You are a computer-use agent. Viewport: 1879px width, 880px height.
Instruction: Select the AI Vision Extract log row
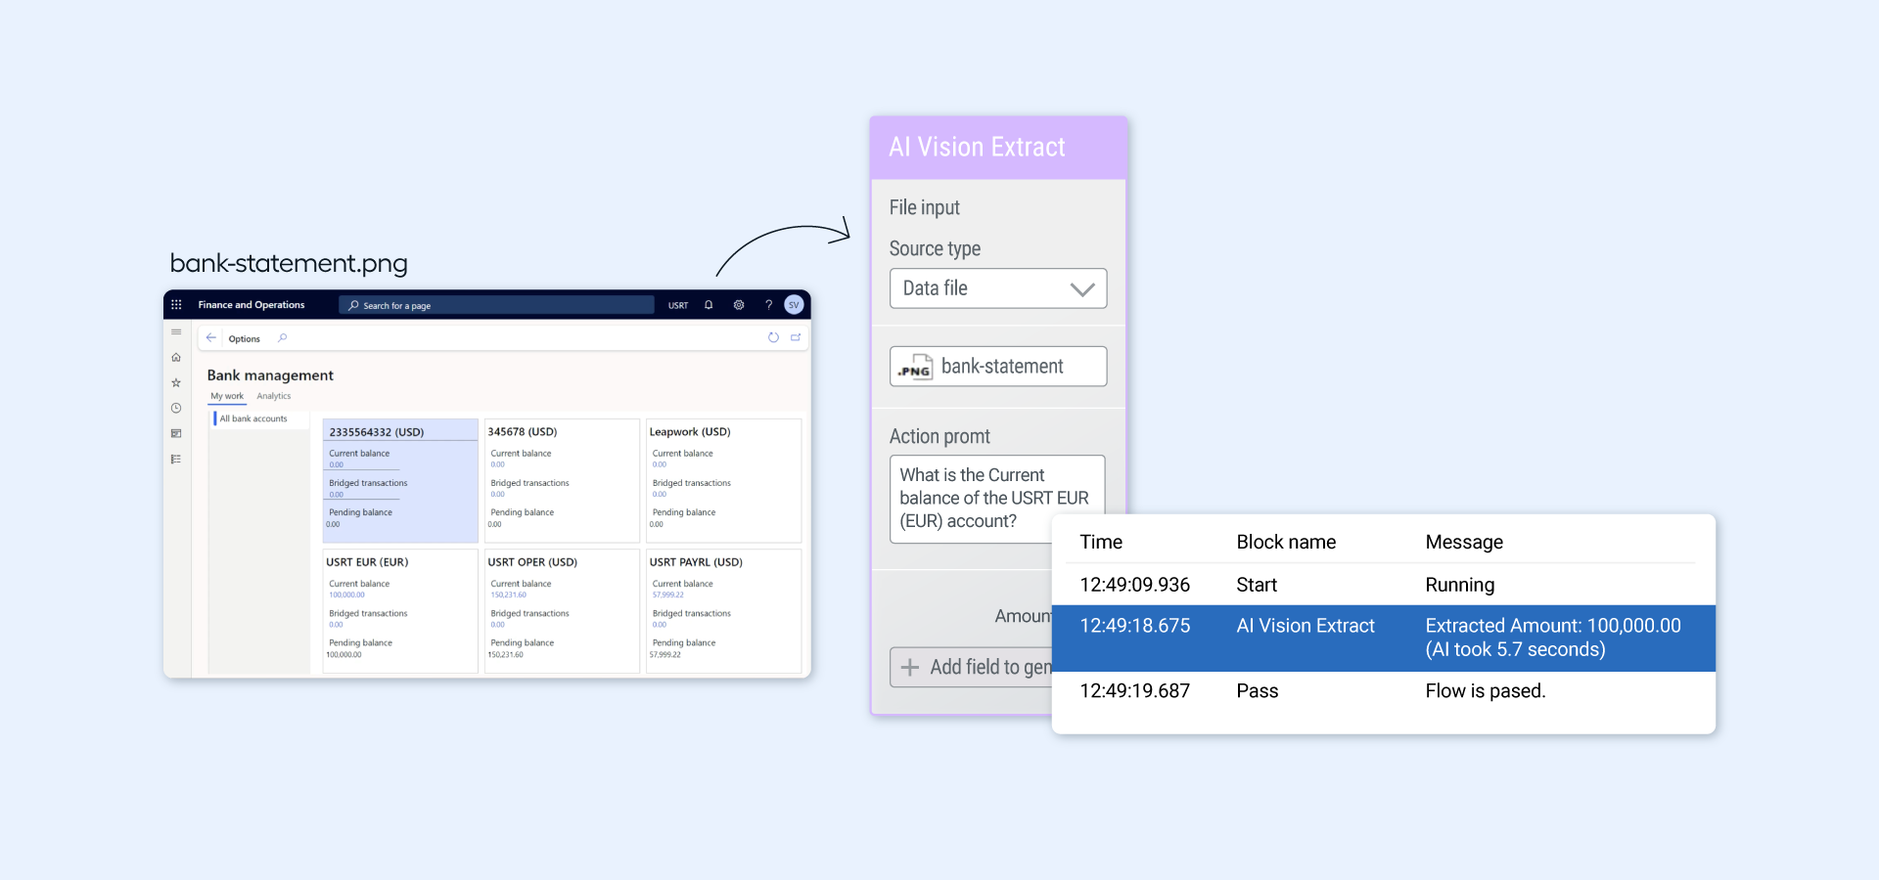coord(1382,638)
